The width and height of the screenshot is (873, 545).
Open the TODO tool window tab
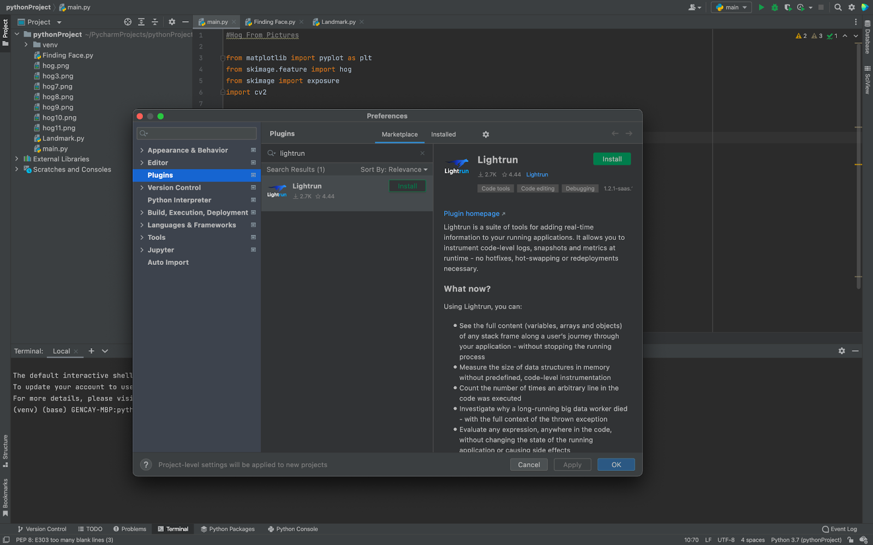(x=90, y=529)
